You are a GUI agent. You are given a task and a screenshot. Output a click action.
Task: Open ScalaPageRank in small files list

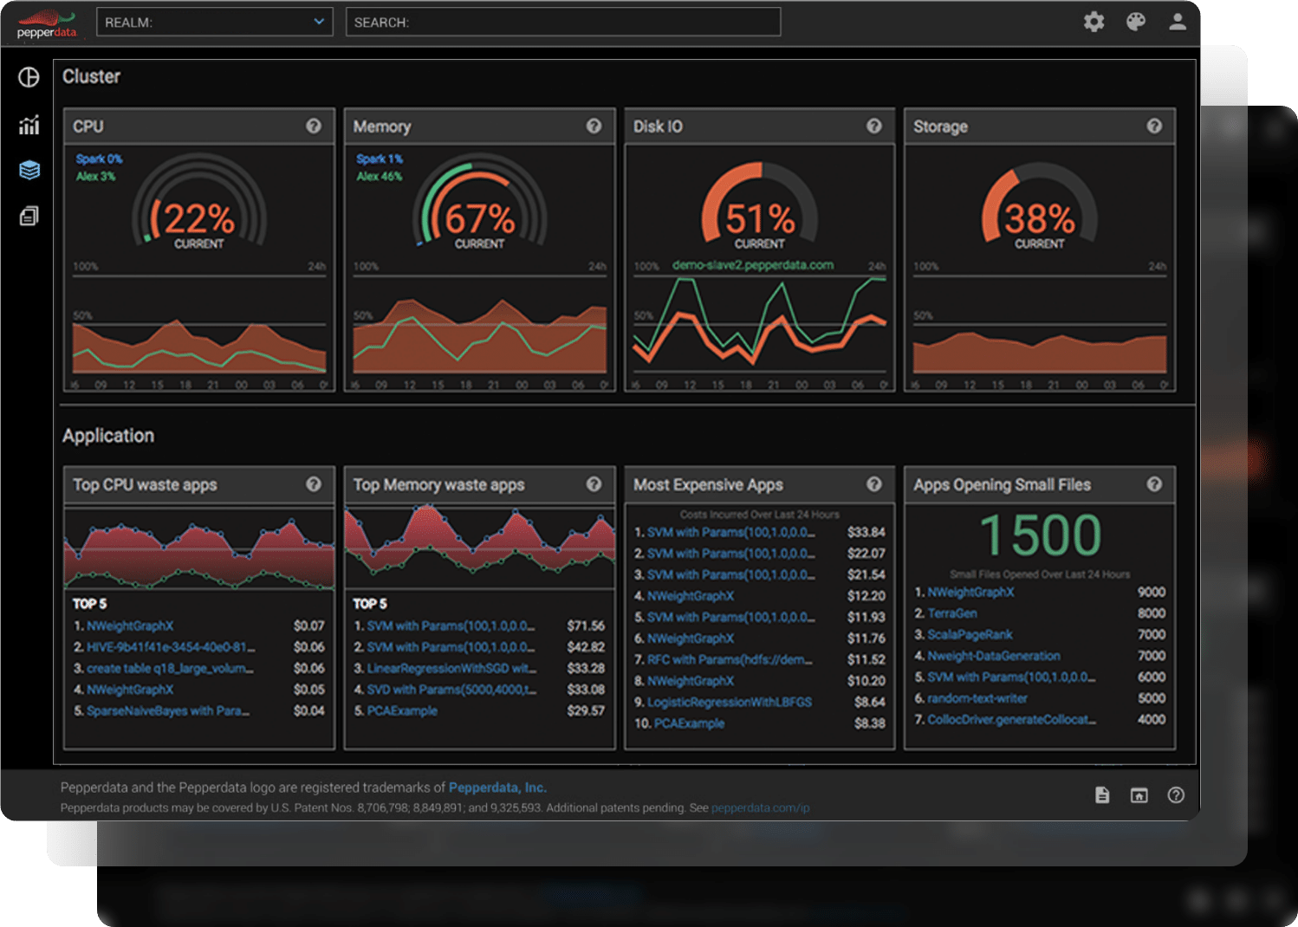pyautogui.click(x=970, y=634)
